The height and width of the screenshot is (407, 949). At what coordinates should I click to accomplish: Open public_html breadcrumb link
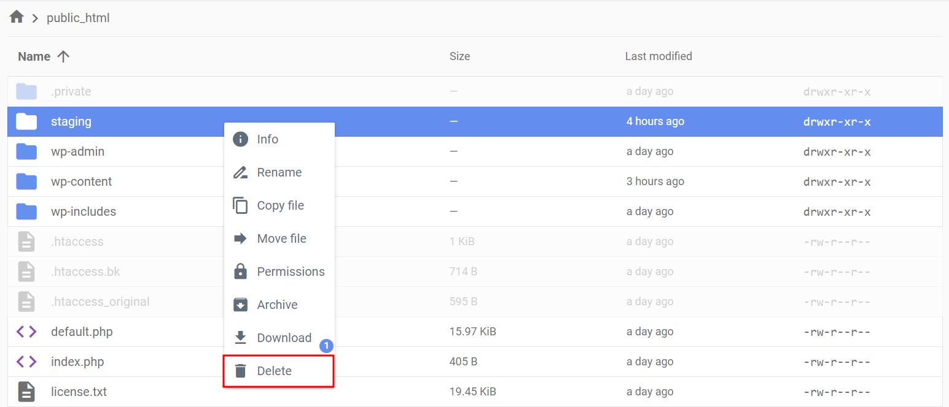click(78, 18)
